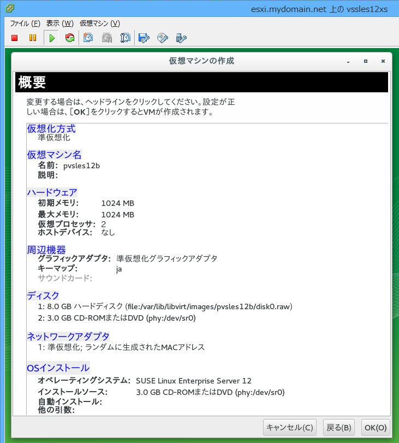Click the OSインストール headline link
Viewport: 399px width, 443px height.
(x=58, y=368)
